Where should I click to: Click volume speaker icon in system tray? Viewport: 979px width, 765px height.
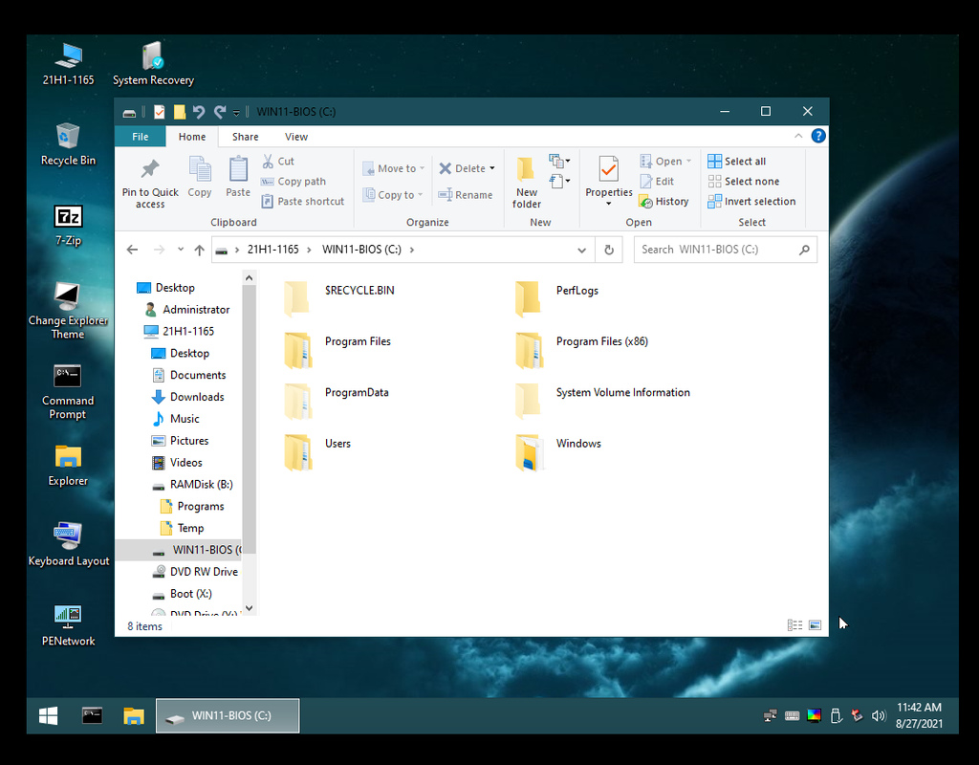(879, 715)
